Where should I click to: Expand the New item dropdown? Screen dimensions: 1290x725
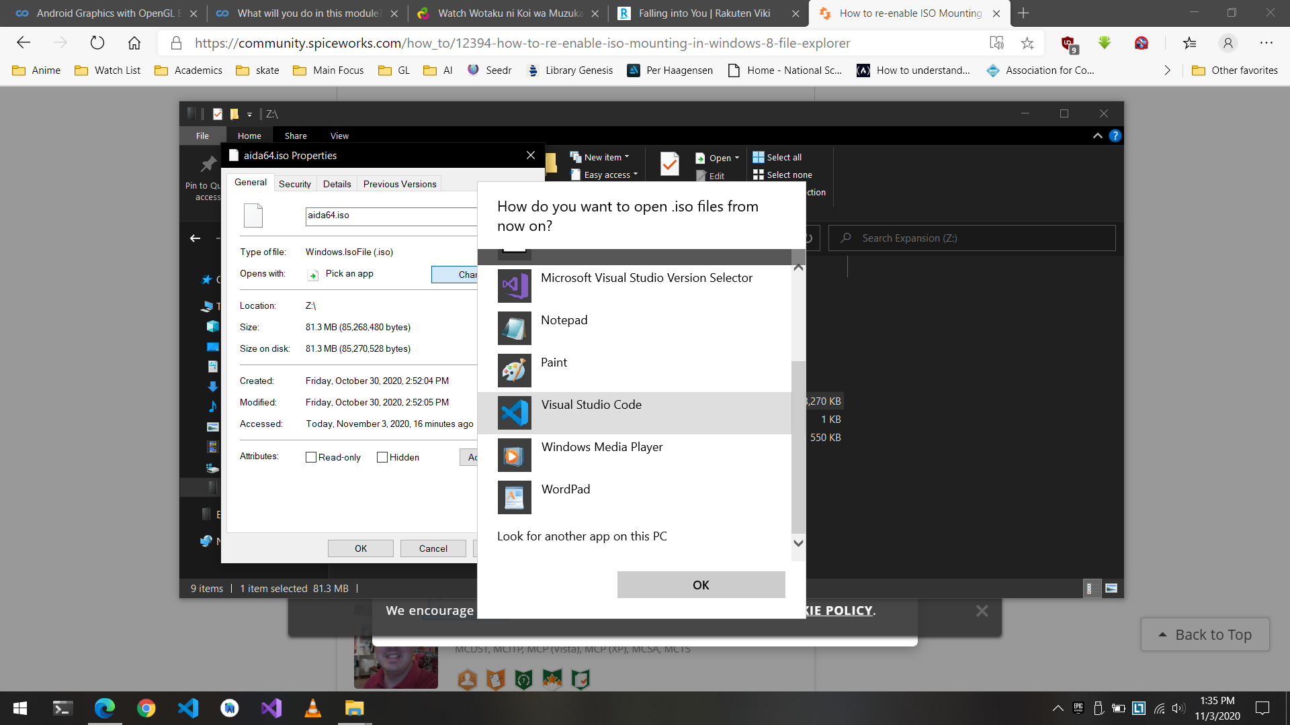pos(627,157)
